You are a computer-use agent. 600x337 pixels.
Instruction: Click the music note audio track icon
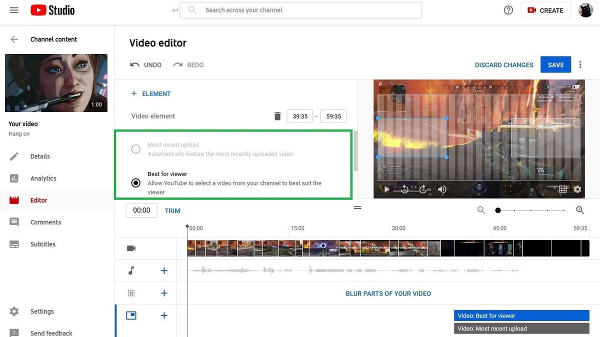(131, 270)
